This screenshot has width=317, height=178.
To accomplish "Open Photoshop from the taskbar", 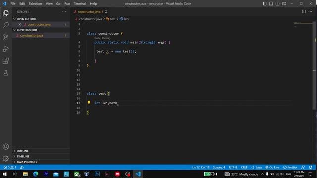I will pos(97,174).
